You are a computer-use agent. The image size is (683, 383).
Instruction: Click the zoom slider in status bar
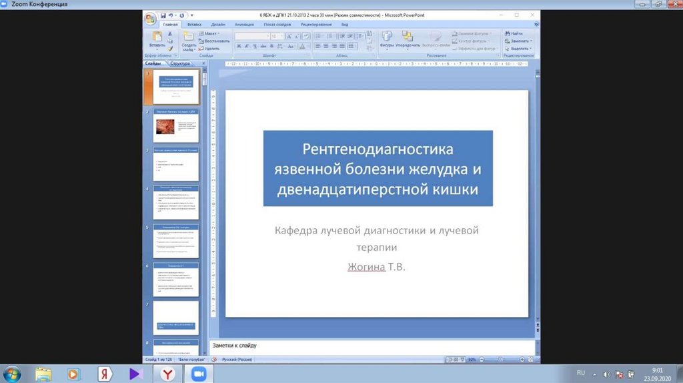coord(500,359)
